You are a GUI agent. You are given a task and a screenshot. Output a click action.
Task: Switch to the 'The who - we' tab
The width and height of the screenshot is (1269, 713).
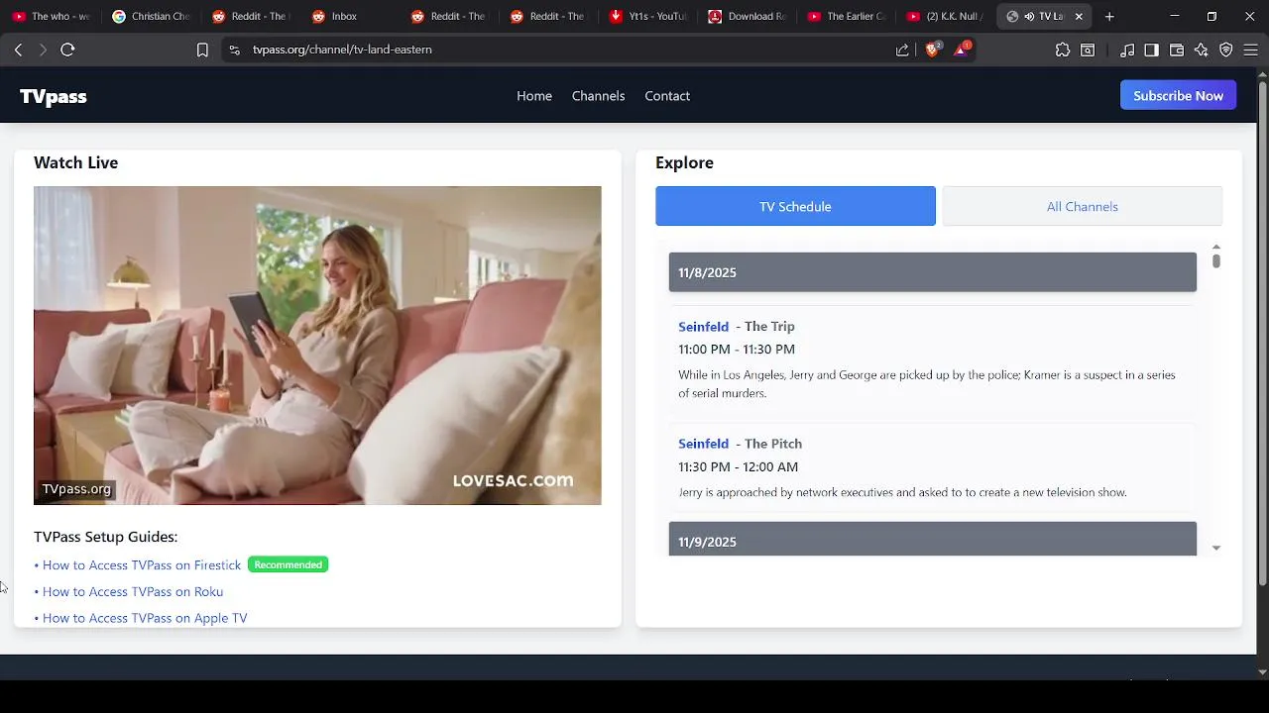tap(52, 16)
